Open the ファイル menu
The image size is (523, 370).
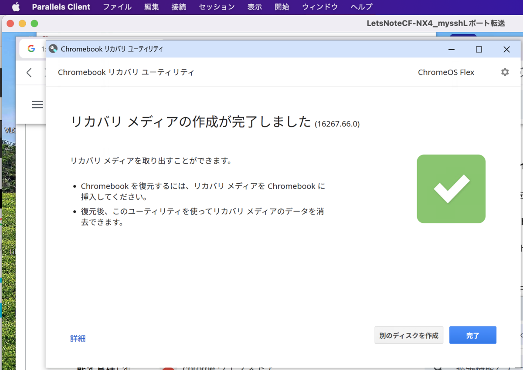pos(117,7)
